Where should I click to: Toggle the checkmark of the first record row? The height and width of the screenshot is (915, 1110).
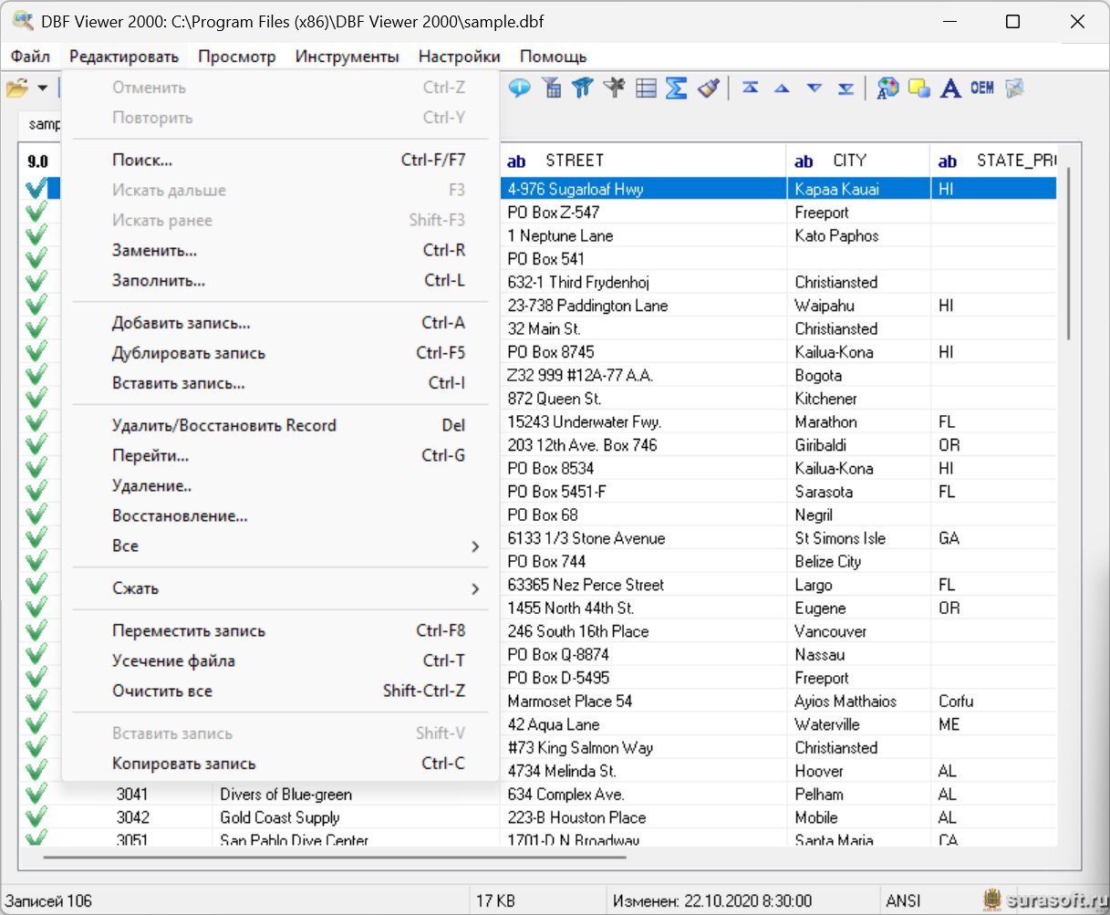click(36, 189)
